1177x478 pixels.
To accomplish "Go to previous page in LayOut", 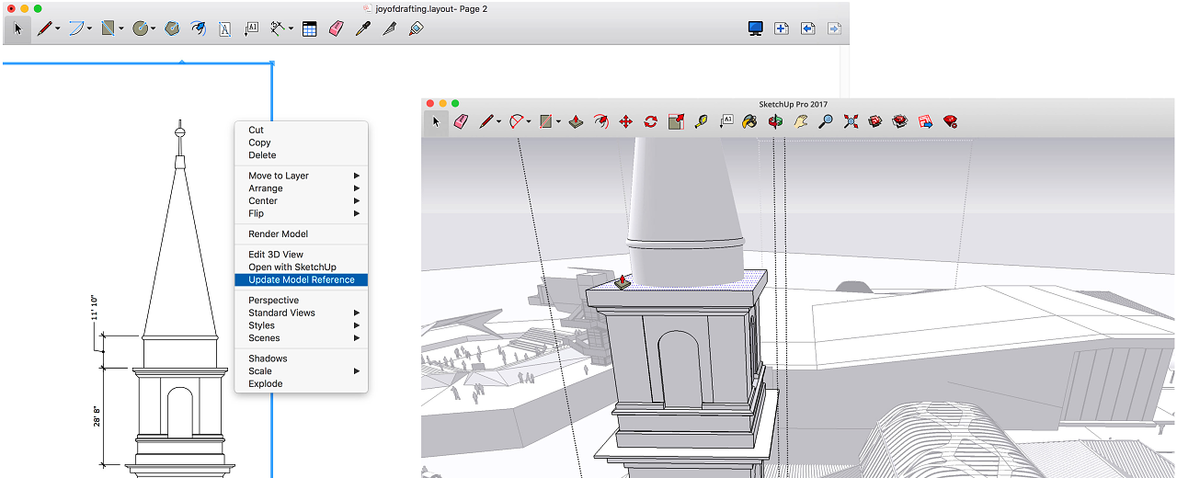I will coord(808,28).
